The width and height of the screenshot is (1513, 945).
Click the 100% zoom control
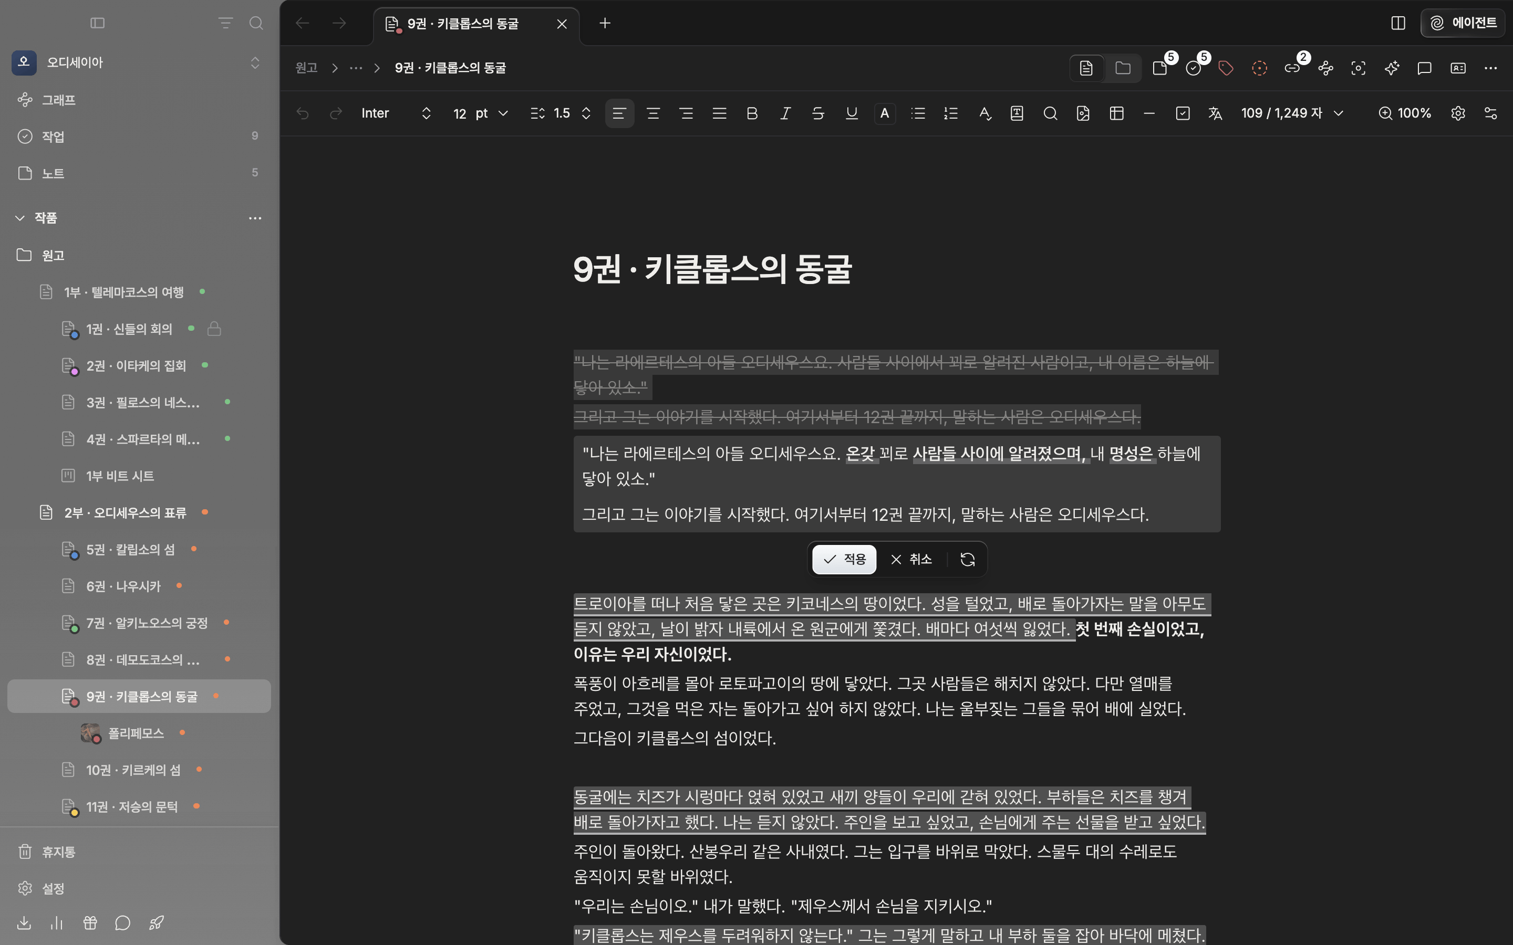1404,113
